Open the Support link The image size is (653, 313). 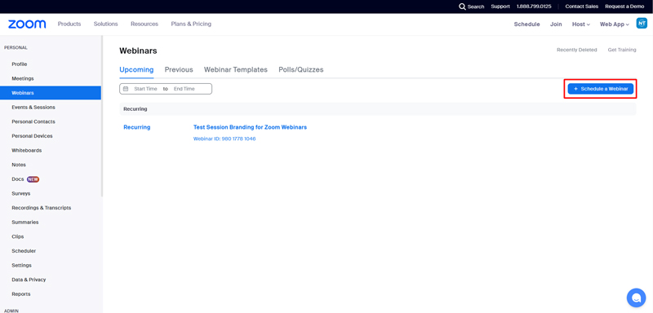pos(500,7)
